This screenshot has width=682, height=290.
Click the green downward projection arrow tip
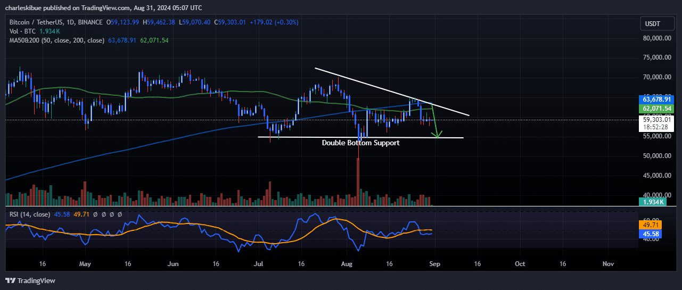pyautogui.click(x=437, y=137)
